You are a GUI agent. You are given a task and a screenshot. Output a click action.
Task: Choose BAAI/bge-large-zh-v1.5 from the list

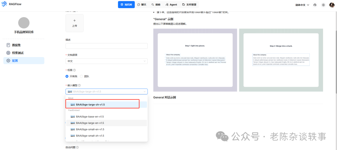[x=106, y=105]
